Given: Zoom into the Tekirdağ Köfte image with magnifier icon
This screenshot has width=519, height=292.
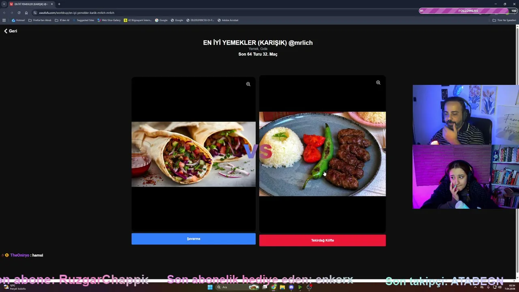Looking at the screenshot, I should [378, 83].
